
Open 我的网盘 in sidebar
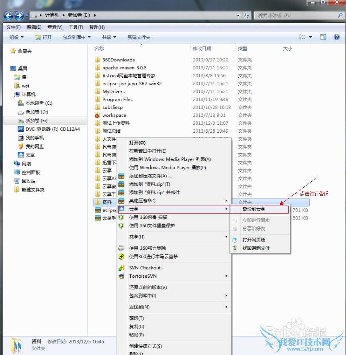pyautogui.click(x=31, y=147)
